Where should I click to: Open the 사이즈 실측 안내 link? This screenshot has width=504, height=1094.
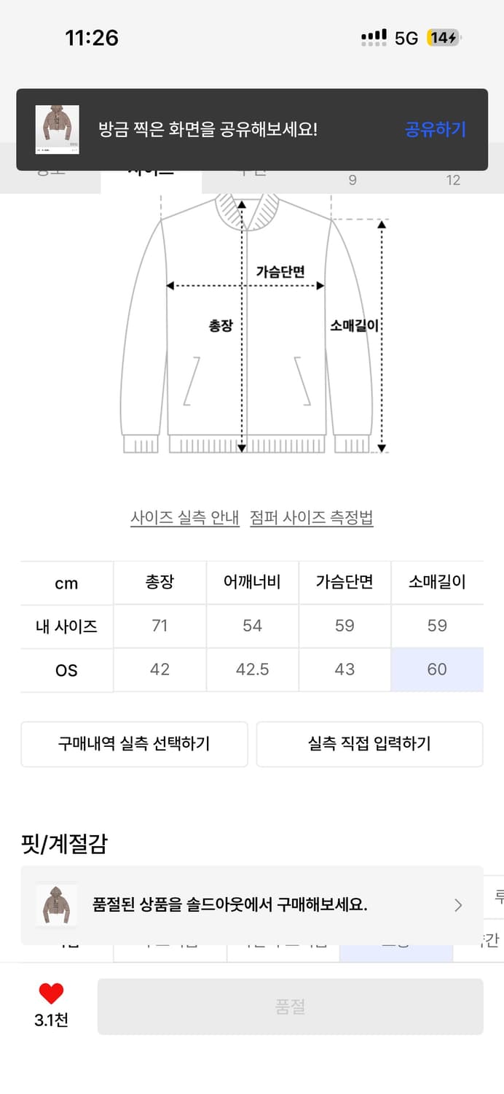coord(185,518)
